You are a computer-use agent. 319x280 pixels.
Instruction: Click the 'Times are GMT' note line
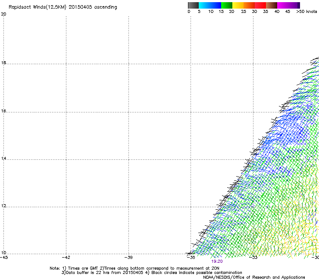coord(134,268)
